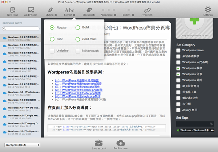
Task: Open Settings gear icon
Action: click(x=208, y=10)
